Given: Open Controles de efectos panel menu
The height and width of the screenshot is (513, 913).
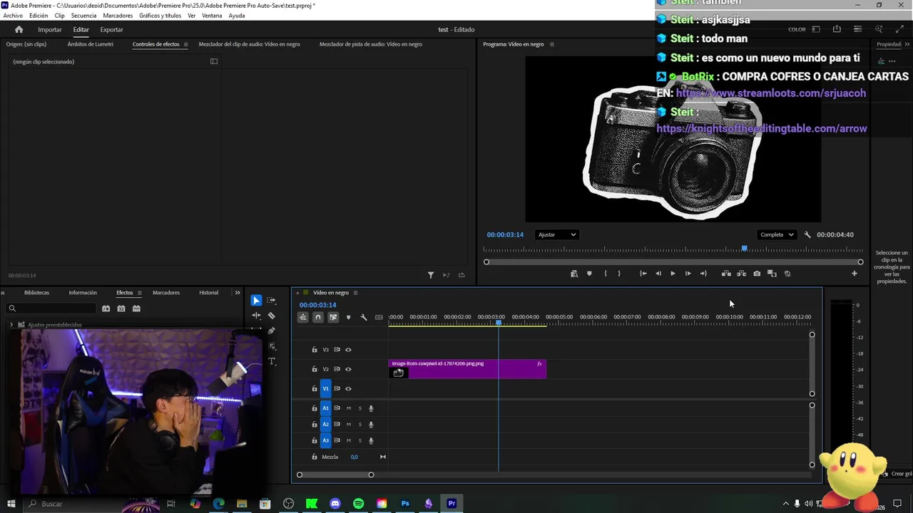Looking at the screenshot, I should pos(186,44).
